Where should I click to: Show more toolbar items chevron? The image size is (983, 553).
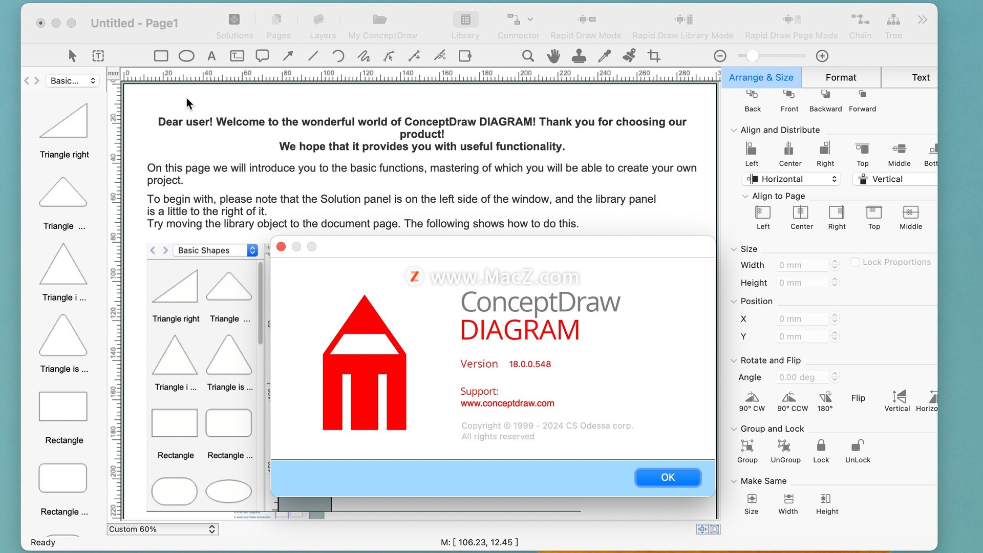(x=922, y=20)
